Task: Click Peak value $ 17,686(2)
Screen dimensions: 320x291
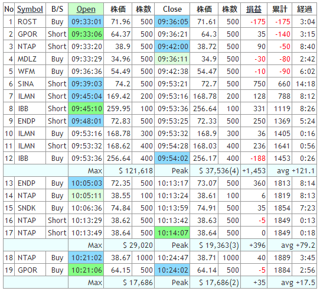Action: click(219, 282)
